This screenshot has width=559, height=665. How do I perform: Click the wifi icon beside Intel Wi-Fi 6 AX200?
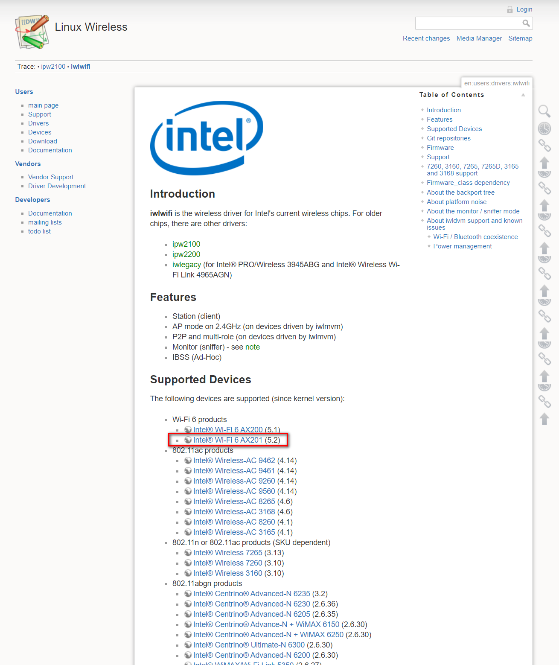[188, 430]
